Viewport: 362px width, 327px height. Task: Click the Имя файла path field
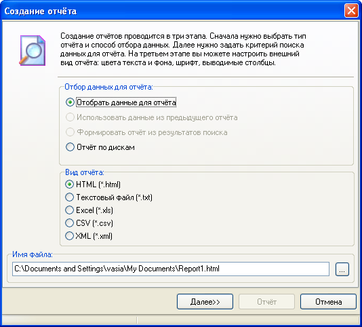click(171, 269)
